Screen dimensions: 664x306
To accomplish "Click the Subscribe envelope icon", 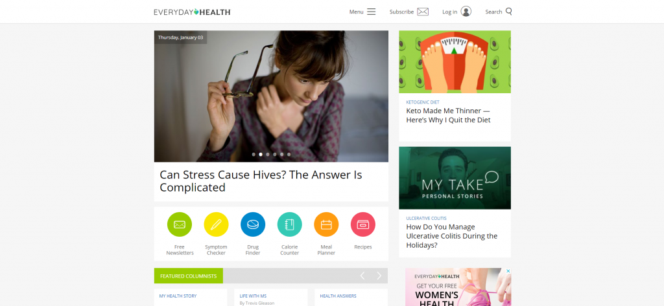I will click(423, 12).
